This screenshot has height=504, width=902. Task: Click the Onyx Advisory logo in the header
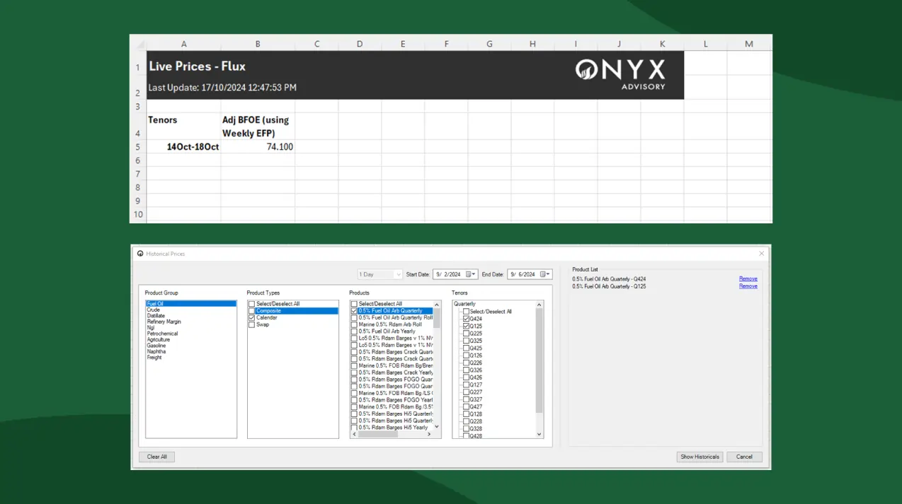point(620,74)
